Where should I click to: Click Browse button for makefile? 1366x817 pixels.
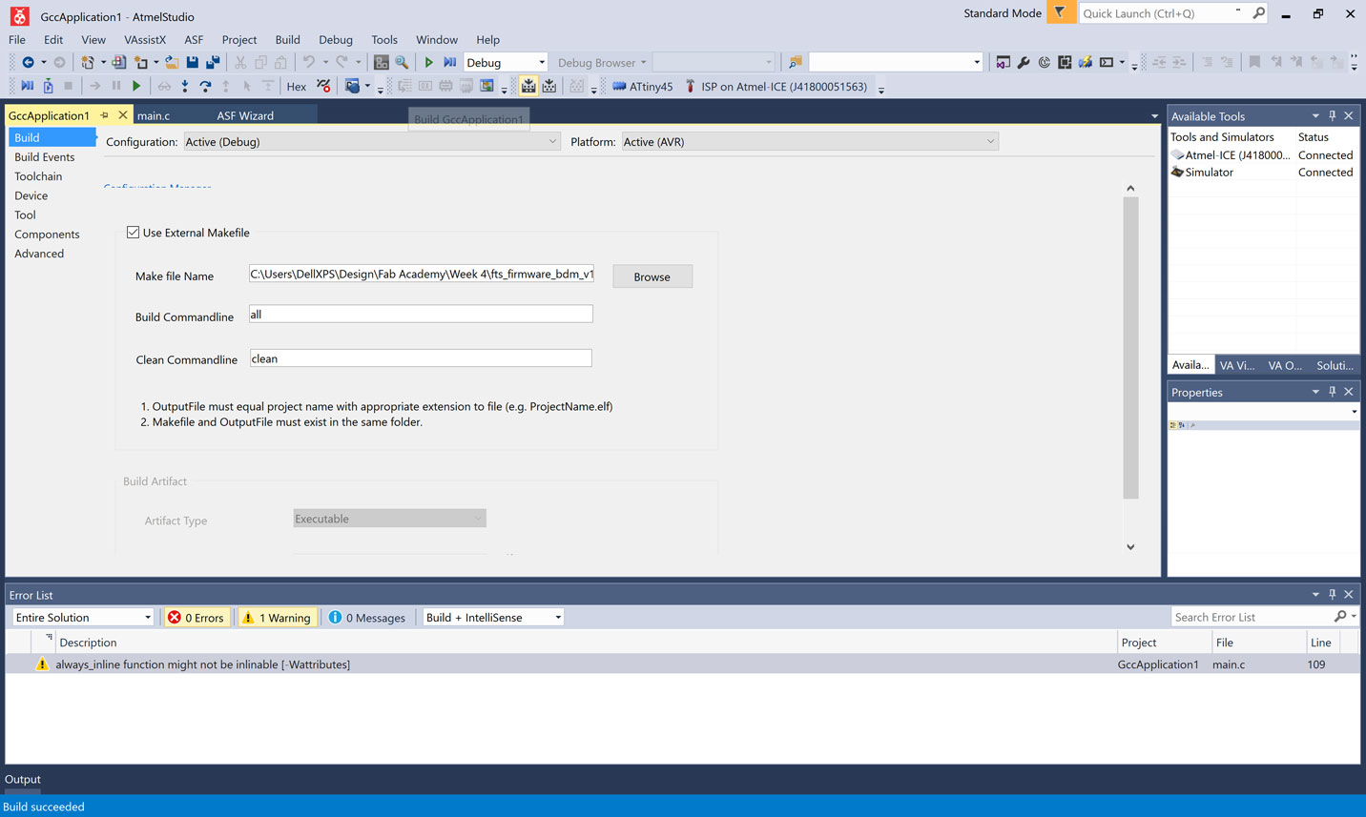tap(652, 276)
